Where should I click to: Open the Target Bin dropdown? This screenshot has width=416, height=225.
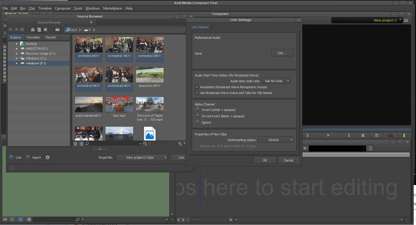coord(141,157)
